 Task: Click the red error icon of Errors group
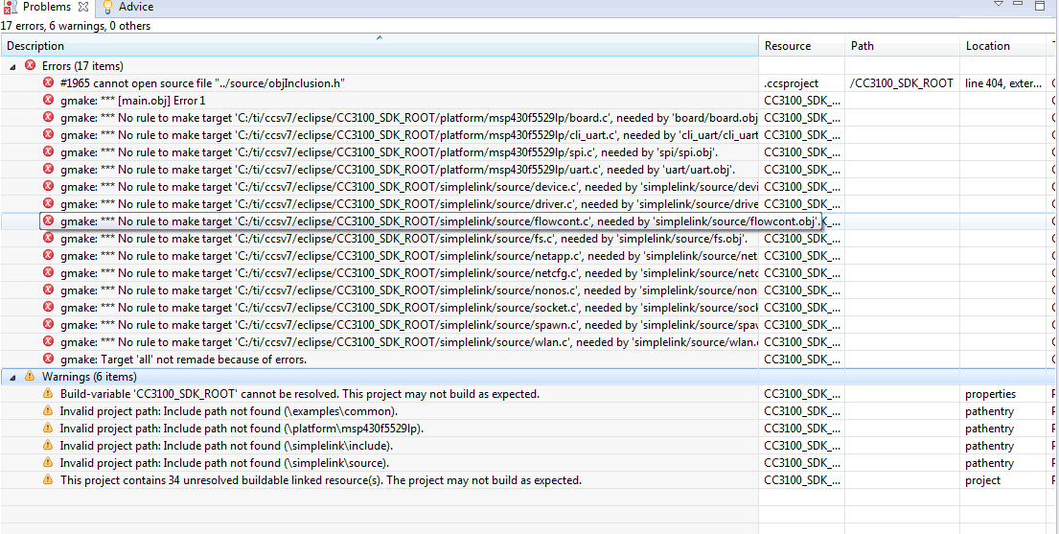click(x=30, y=65)
